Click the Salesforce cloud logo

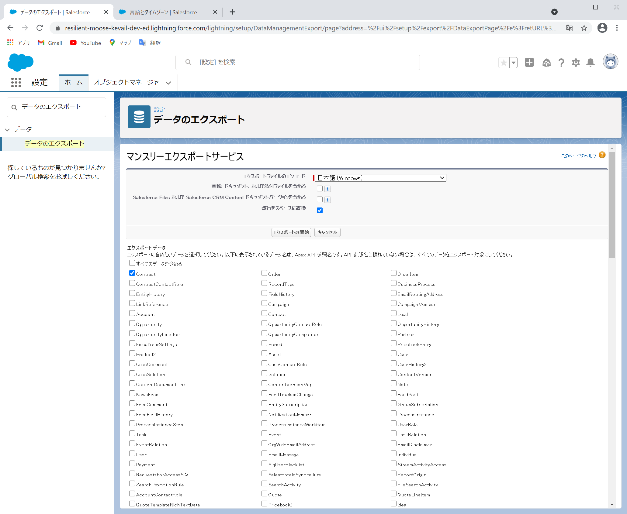[20, 62]
